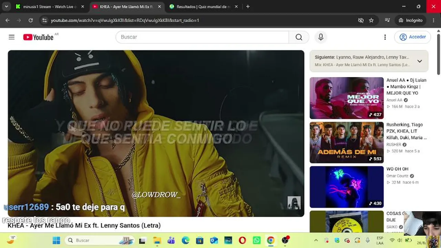
Task: Close the KHEA YouTube tab
Action: click(159, 7)
